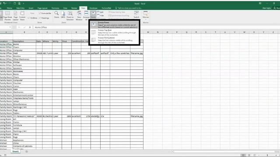The height and width of the screenshot is (157, 280).
Task: Open a New Window
Action: pos(79,16)
